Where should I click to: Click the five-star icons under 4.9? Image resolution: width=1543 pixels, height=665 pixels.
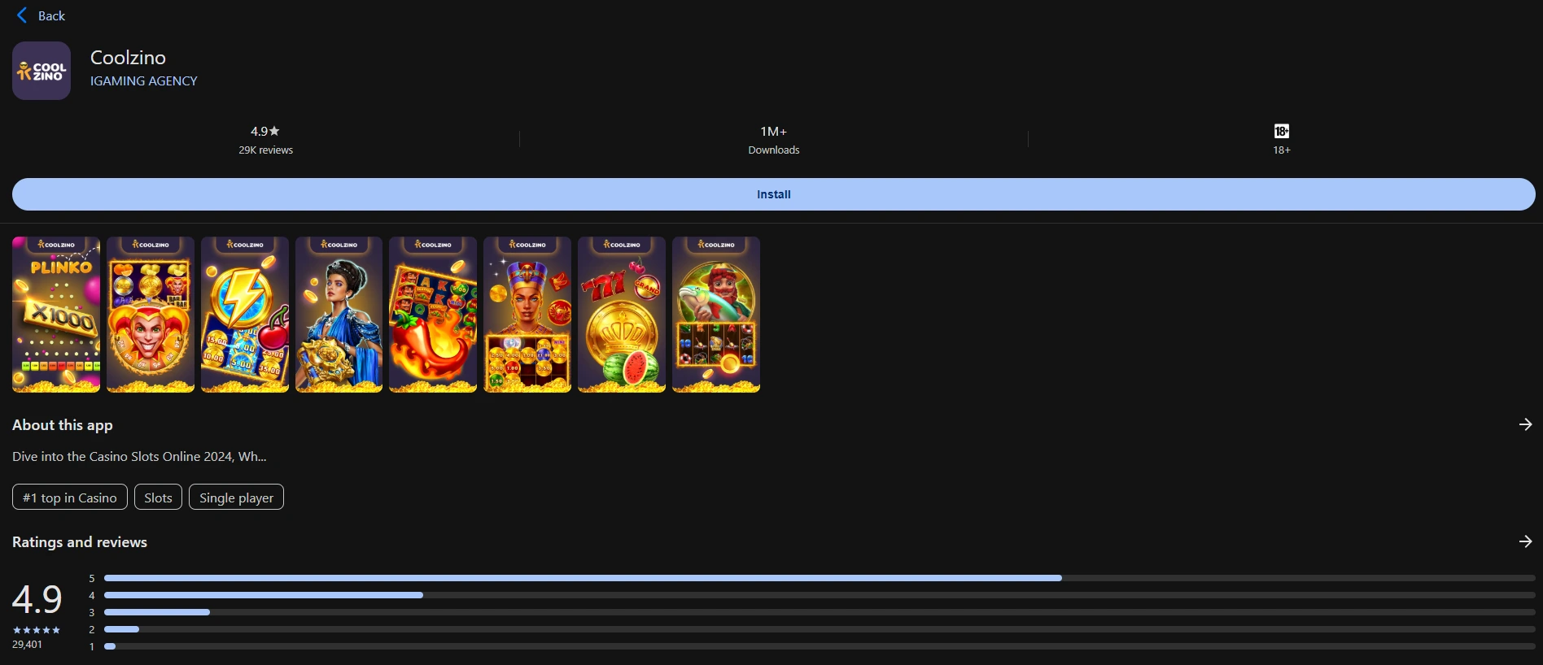pyautogui.click(x=37, y=630)
